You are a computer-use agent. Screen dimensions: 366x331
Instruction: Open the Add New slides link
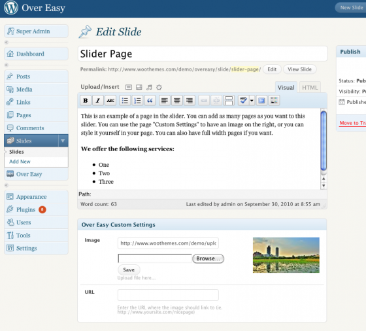(20, 162)
